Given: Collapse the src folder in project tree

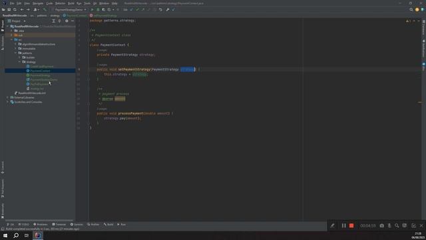Looking at the screenshot, I should click(x=12, y=39).
